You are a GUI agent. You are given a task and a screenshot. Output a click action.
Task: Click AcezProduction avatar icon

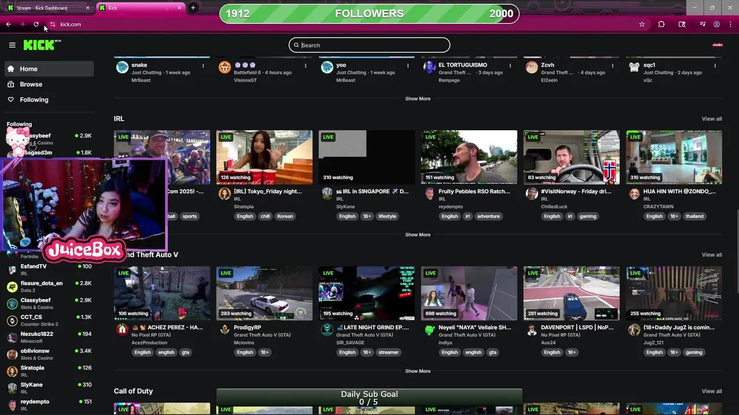click(122, 330)
